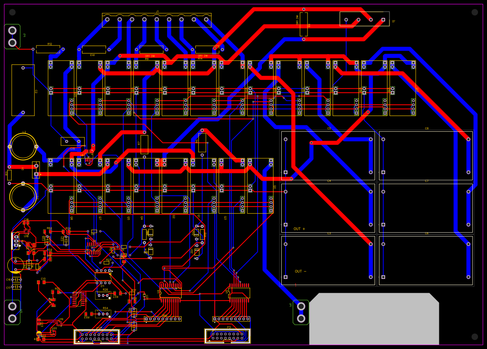Select the two-pad terminal beside grey cutout
This screenshot has width=487, height=349.
pyautogui.click(x=301, y=313)
